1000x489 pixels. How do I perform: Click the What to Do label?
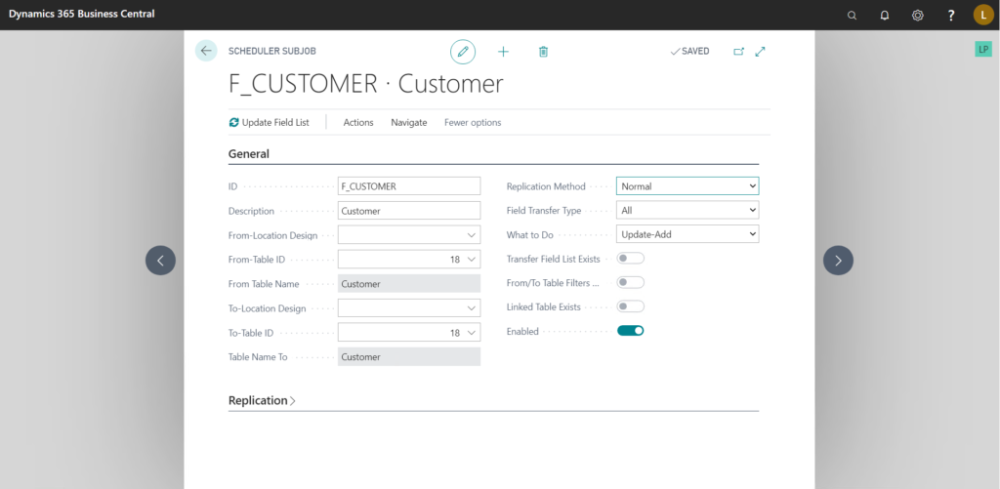pos(530,234)
